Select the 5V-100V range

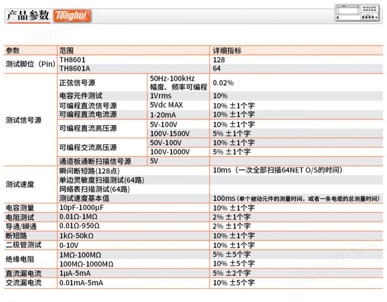click(163, 124)
